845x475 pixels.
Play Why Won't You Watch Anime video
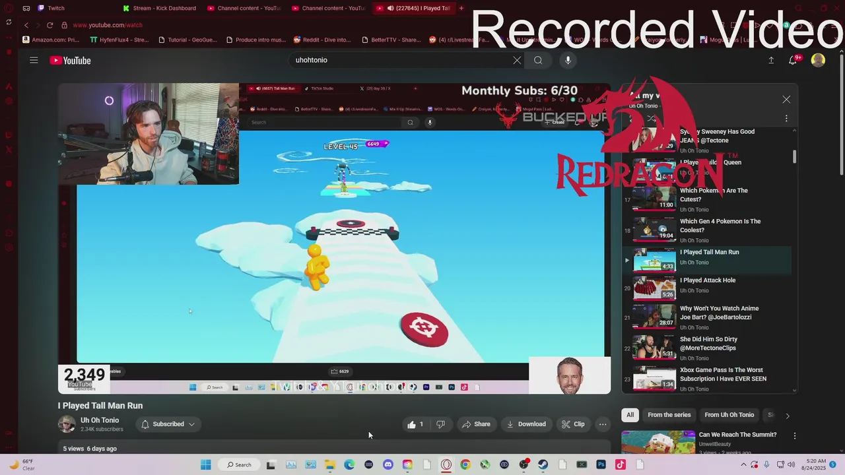coord(706,317)
